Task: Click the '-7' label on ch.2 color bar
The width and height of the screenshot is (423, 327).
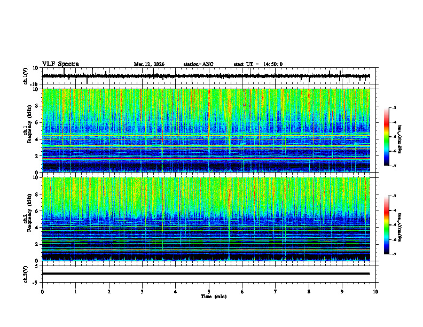Action: pyautogui.click(x=394, y=254)
